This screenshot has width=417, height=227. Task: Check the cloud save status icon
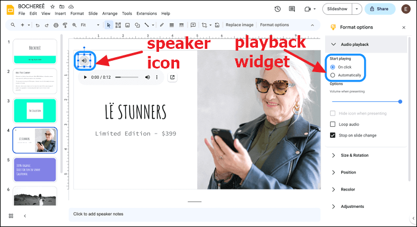point(71,7)
